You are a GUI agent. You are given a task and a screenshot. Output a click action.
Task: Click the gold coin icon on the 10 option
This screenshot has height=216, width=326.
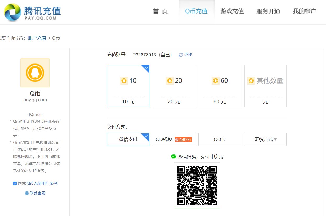coord(124,81)
